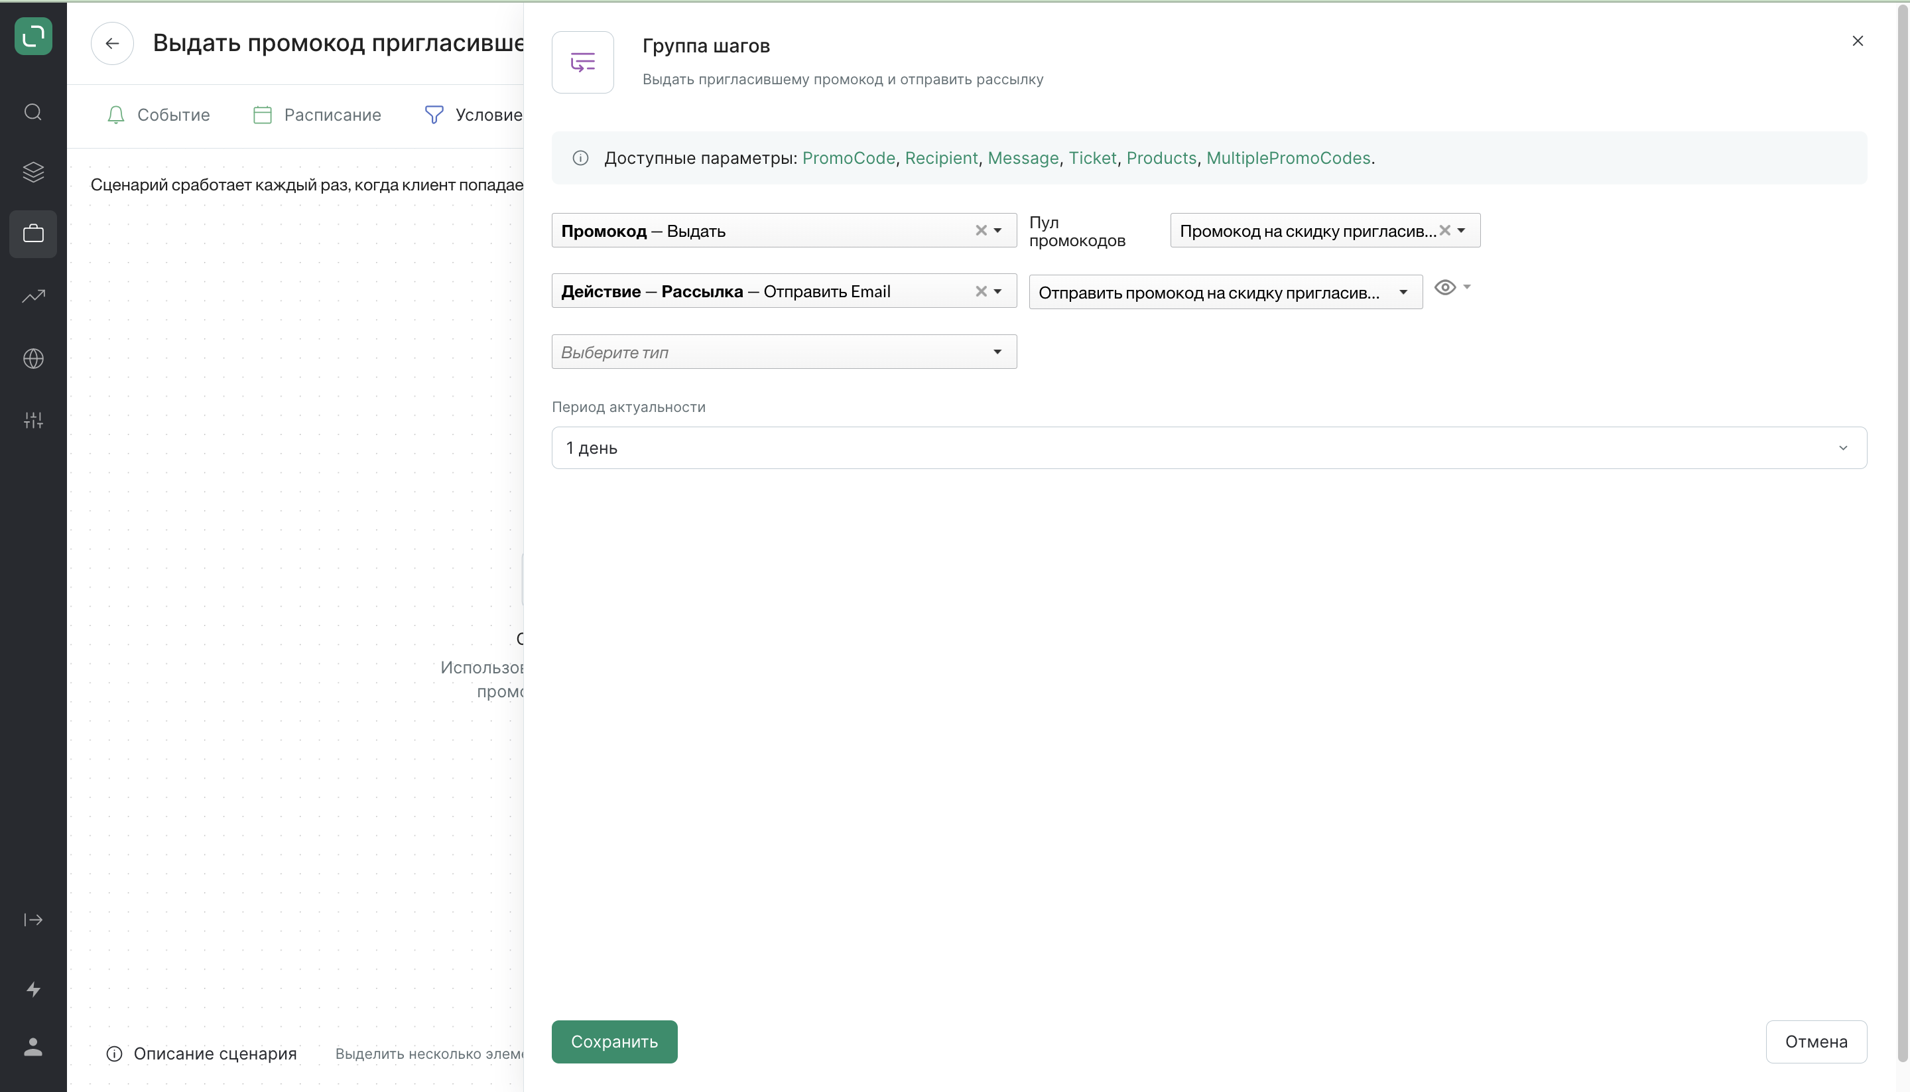The width and height of the screenshot is (1910, 1092).
Task: Expand the Период актуальности 1 день select
Action: pos(1209,448)
